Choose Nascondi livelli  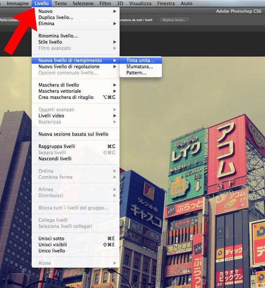76,158
